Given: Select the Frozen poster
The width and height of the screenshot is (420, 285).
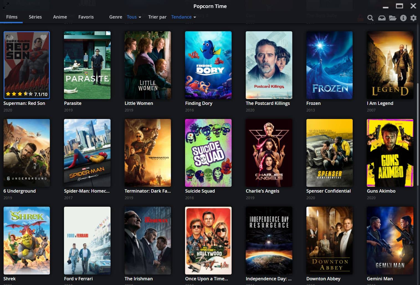Looking at the screenshot, I should 329,65.
